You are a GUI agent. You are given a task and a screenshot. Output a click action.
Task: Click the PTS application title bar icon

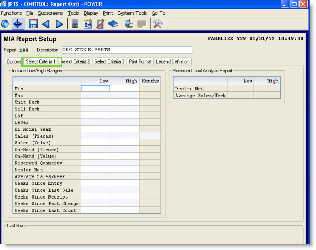(3, 4)
